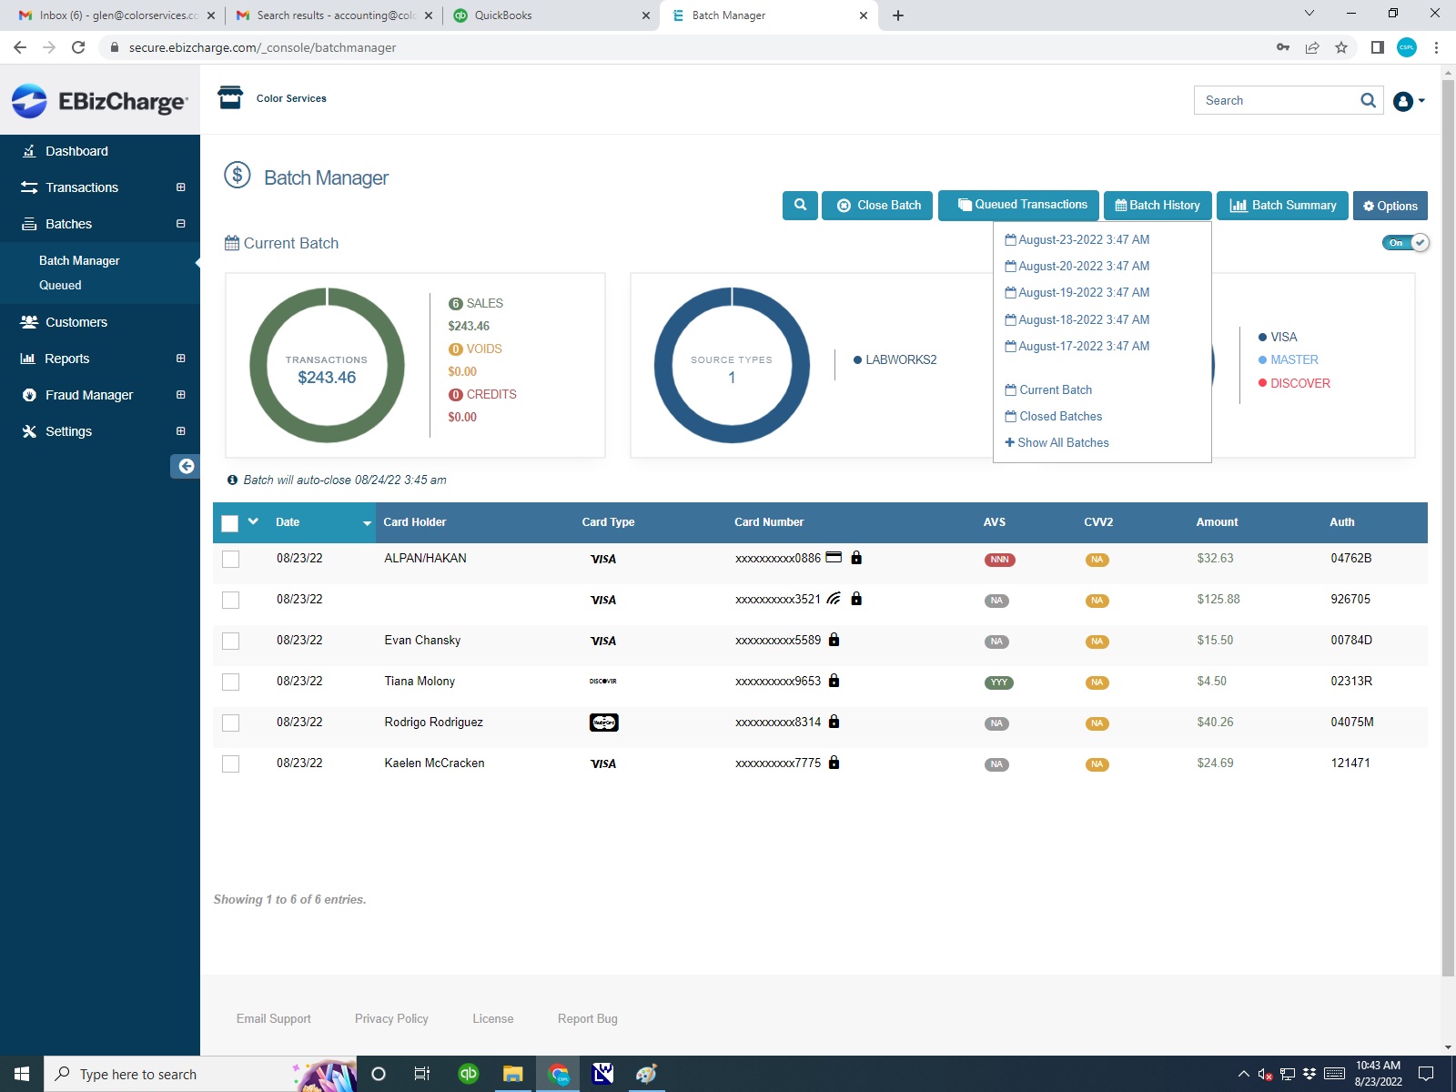Click the search magnifier in the top search box
Screen dimensions: 1456x1092
click(x=1368, y=100)
